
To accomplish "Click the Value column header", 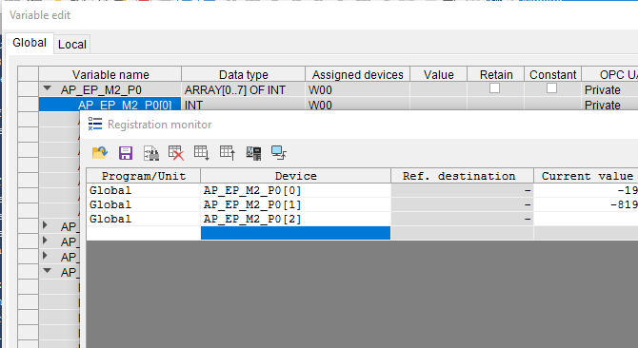I will [x=439, y=74].
